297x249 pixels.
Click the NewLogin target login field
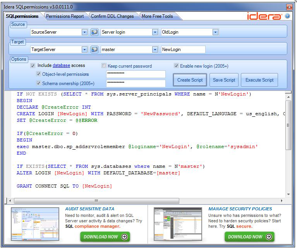pyautogui.click(x=183, y=49)
